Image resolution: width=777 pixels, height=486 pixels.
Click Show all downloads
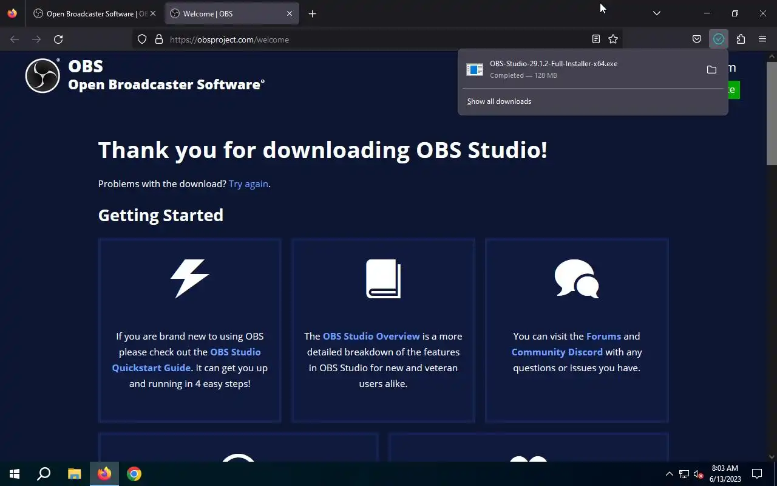499,101
